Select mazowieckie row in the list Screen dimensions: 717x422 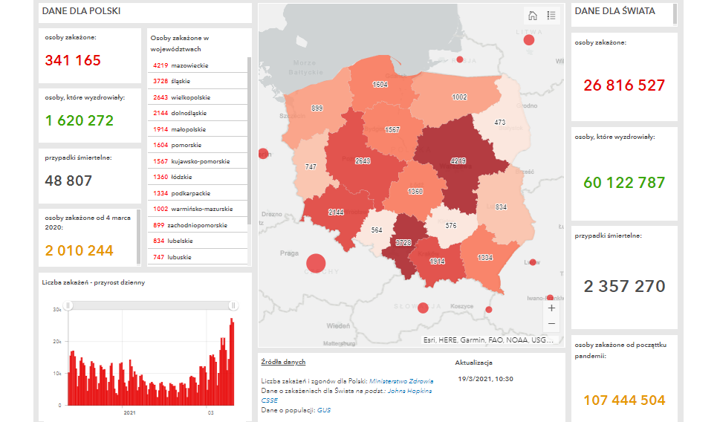198,65
